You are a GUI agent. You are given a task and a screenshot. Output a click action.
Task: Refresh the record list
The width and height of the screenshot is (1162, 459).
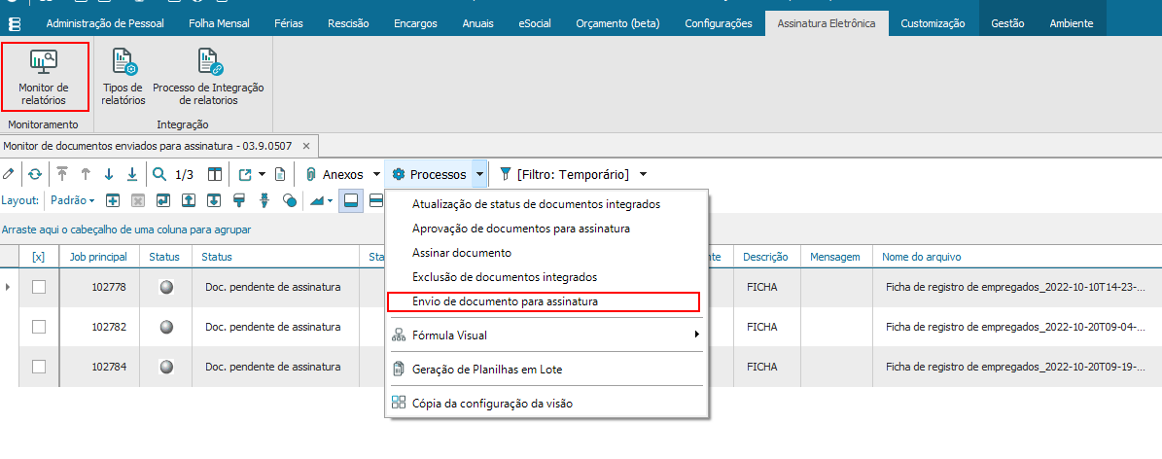(35, 174)
